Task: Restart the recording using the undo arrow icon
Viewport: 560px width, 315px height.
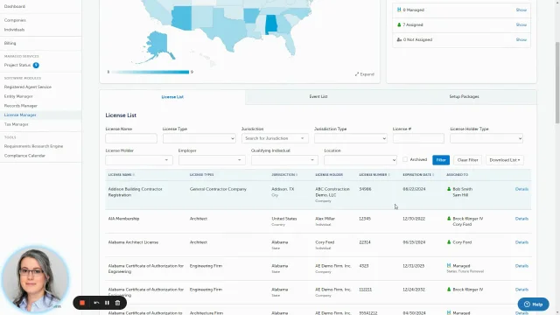Action: pos(96,303)
